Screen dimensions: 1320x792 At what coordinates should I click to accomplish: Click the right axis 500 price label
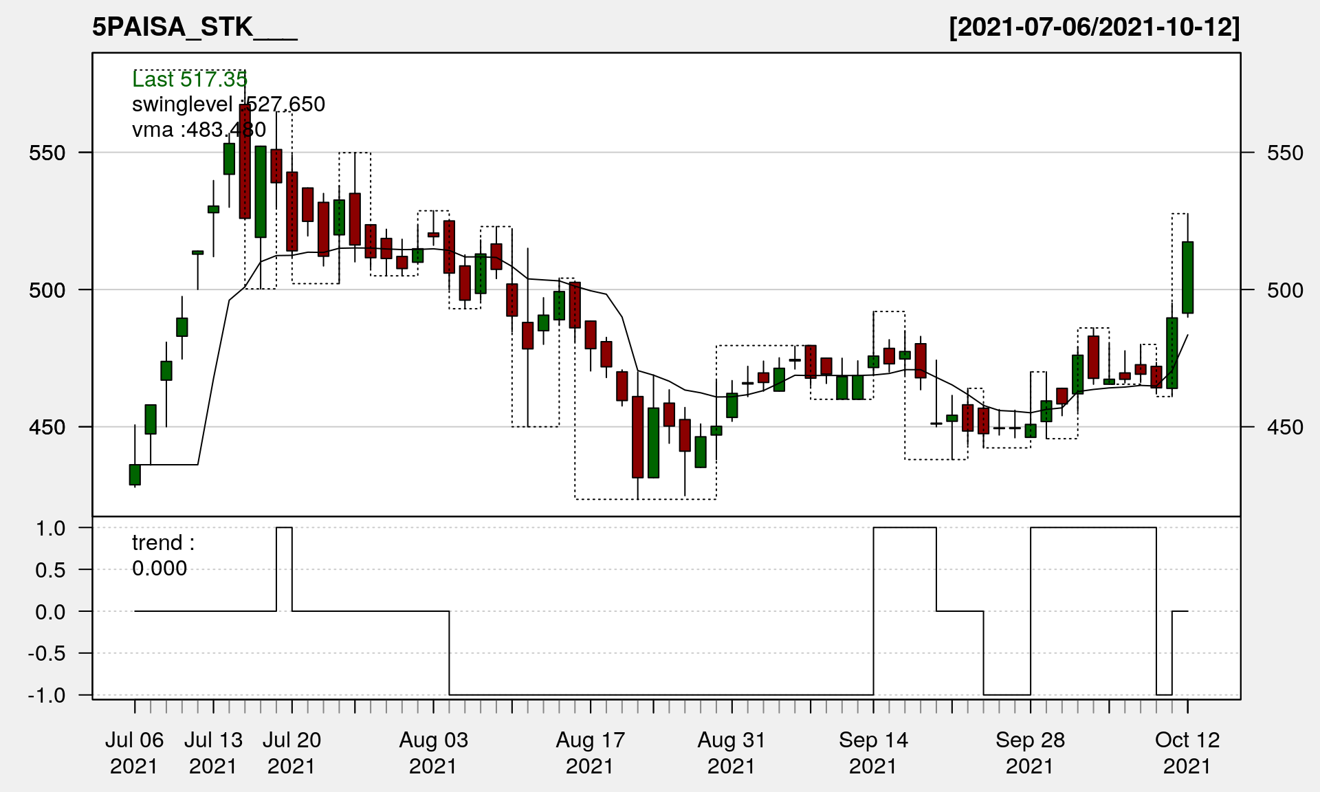(x=1285, y=290)
